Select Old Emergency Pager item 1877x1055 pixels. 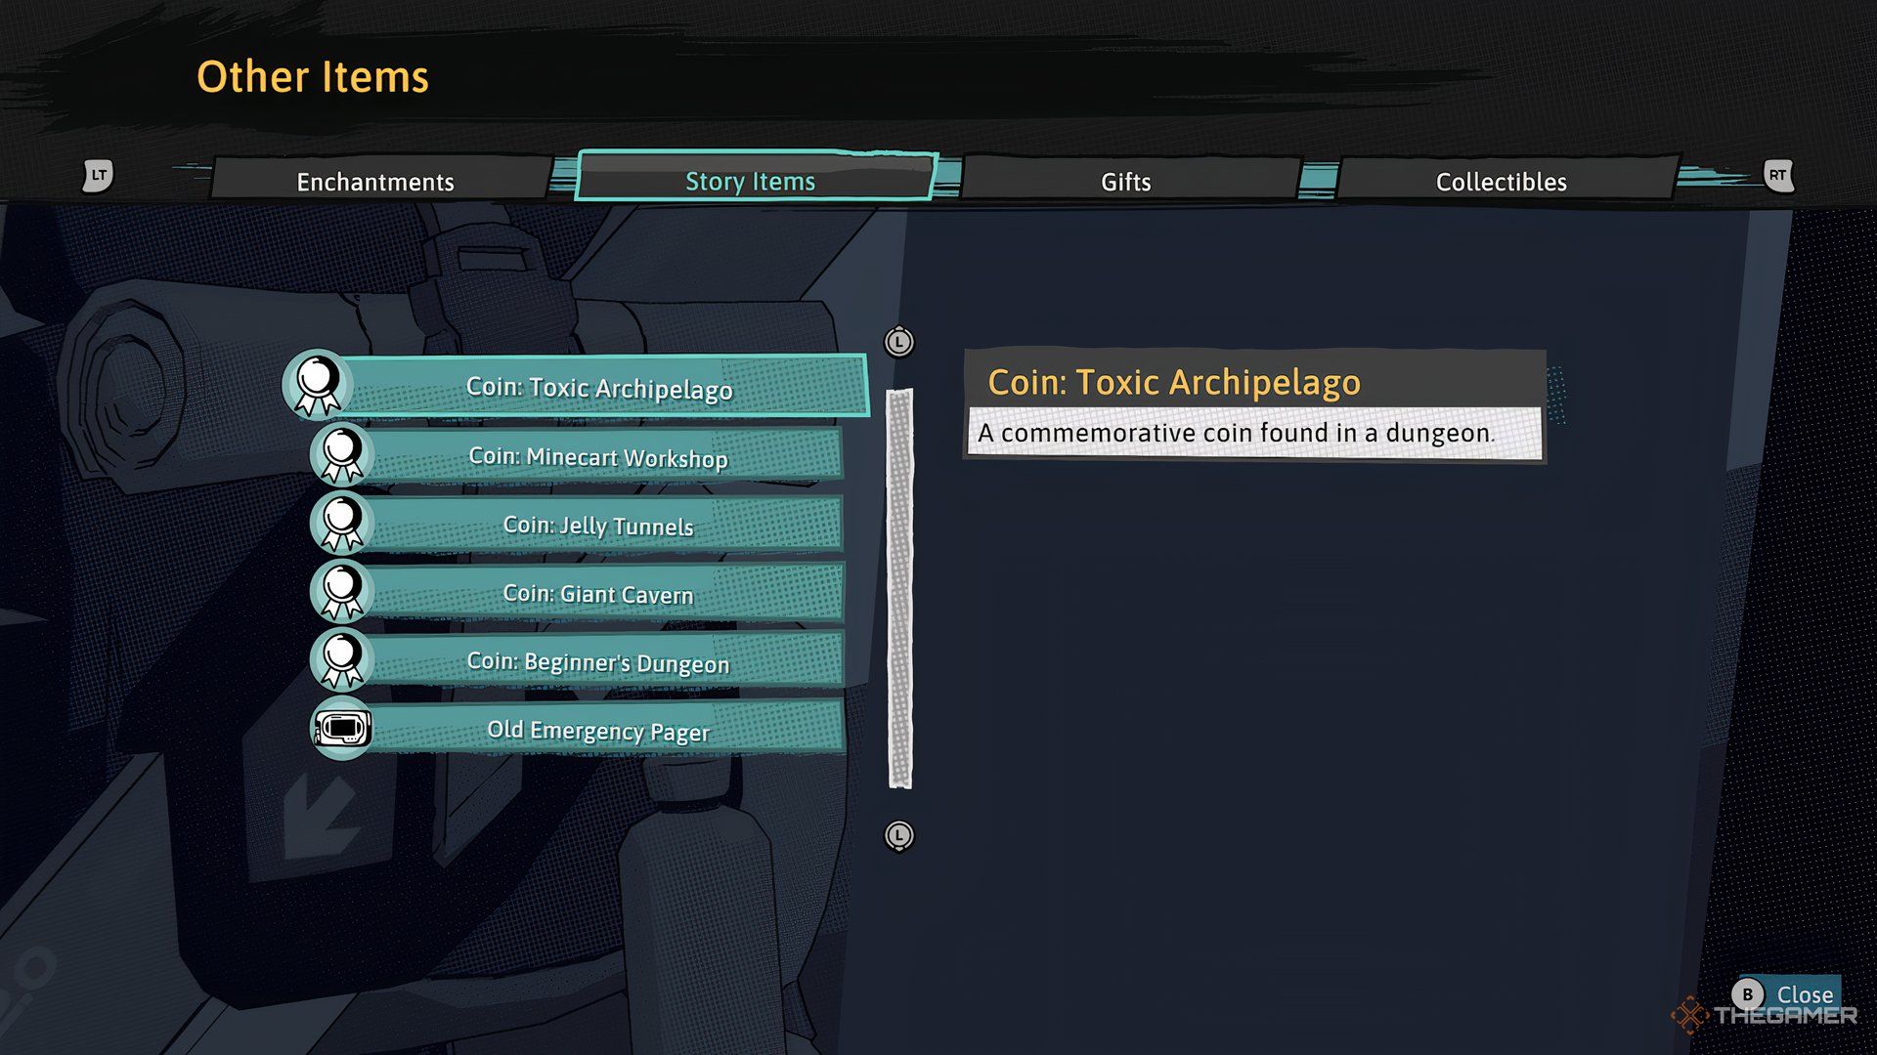click(x=599, y=732)
